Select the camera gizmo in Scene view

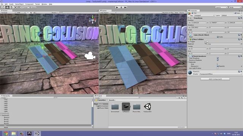(90, 56)
